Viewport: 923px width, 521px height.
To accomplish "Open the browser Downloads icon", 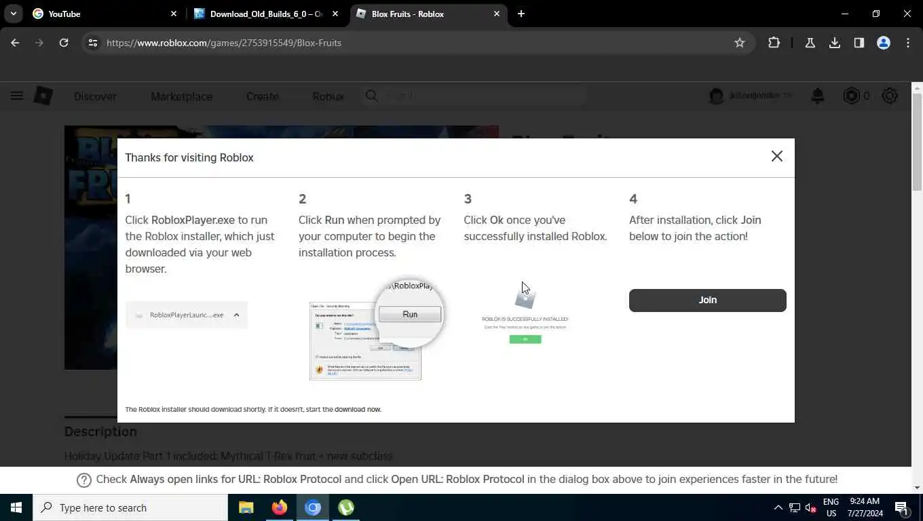I will pyautogui.click(x=835, y=43).
